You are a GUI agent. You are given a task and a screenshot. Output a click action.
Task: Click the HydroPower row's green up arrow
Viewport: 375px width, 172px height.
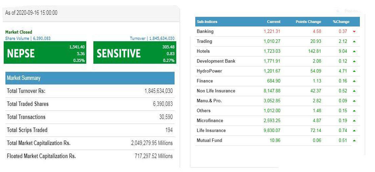[x=354, y=71]
